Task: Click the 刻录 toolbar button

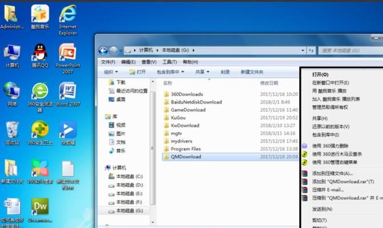Action: [x=225, y=72]
